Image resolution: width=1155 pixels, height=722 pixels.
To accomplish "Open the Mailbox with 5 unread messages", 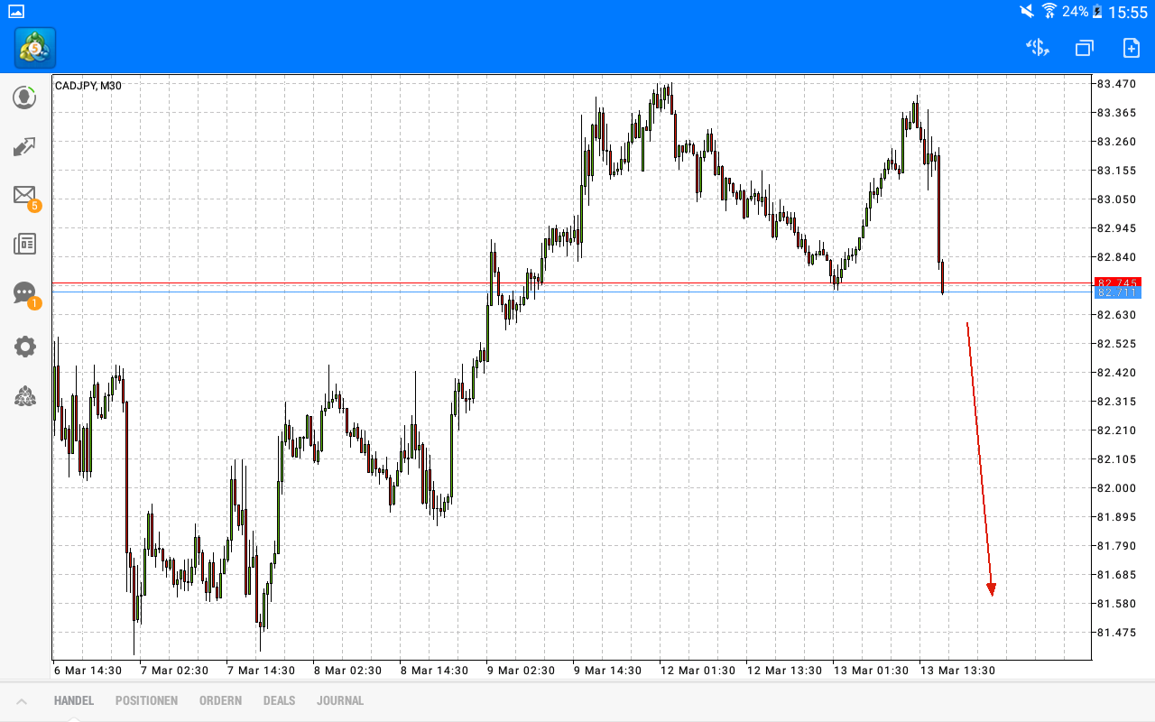I will [24, 196].
